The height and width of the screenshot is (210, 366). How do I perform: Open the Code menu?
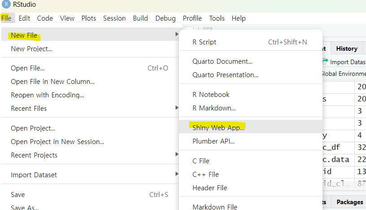coord(45,18)
